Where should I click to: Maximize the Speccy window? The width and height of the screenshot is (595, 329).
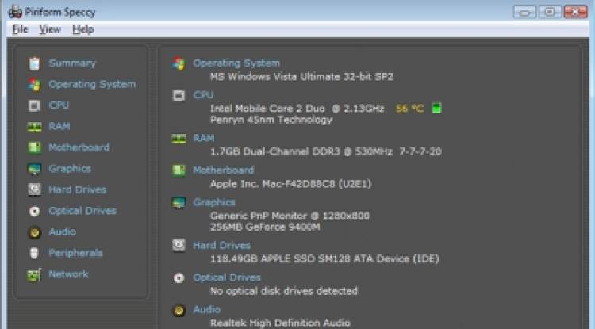coord(550,12)
